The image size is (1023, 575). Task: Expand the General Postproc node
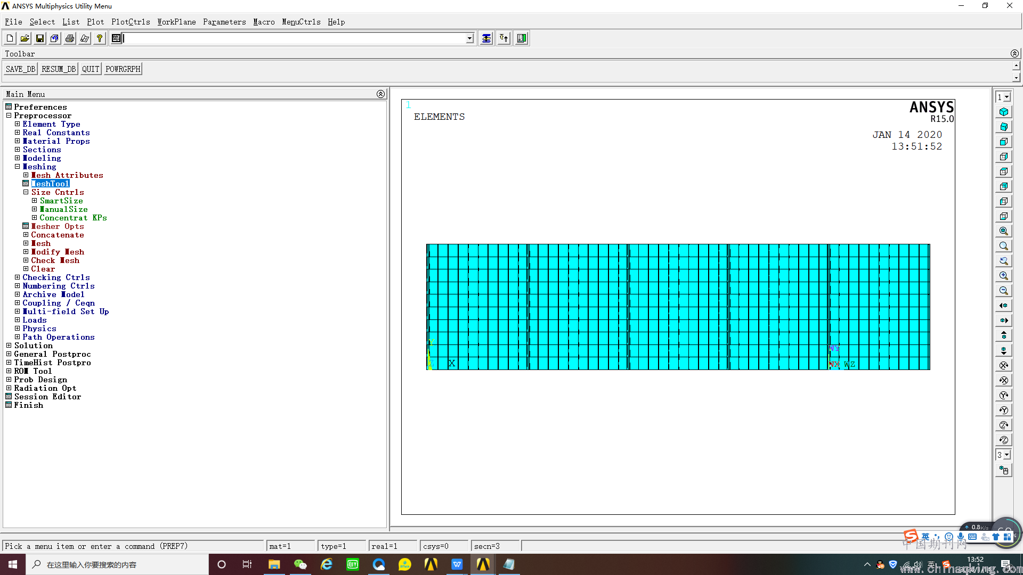click(9, 354)
